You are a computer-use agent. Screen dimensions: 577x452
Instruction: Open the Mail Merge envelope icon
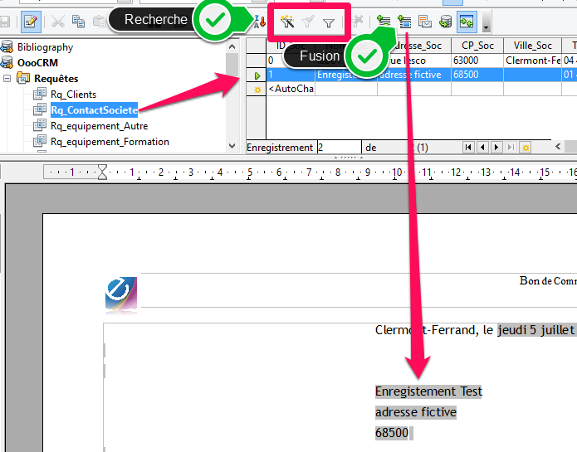(425, 22)
